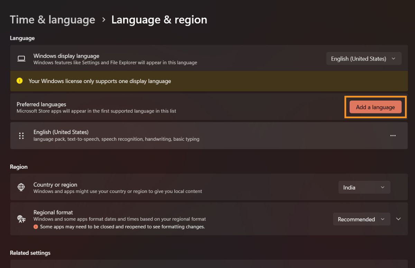
Task: Click the Language & region page title
Action: point(159,20)
